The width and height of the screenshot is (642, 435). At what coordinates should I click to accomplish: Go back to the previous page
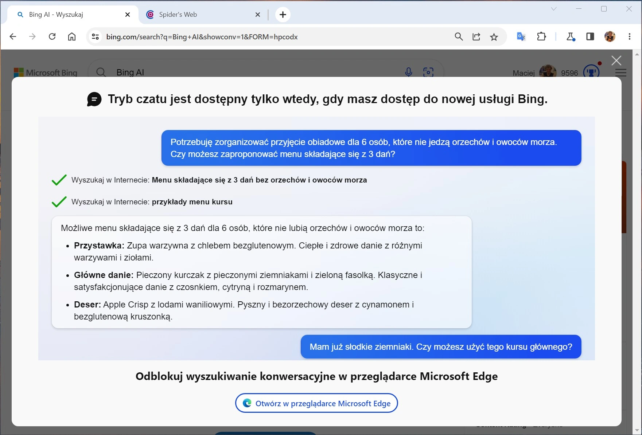[x=13, y=36]
